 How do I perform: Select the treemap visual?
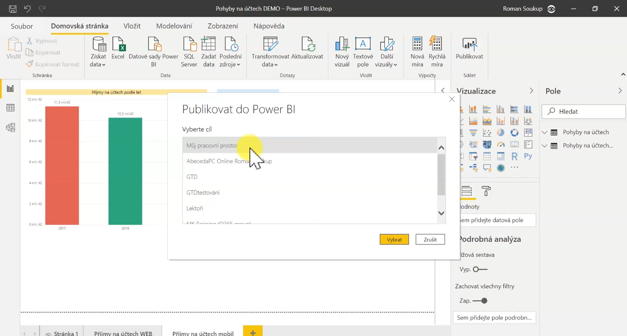point(528,132)
